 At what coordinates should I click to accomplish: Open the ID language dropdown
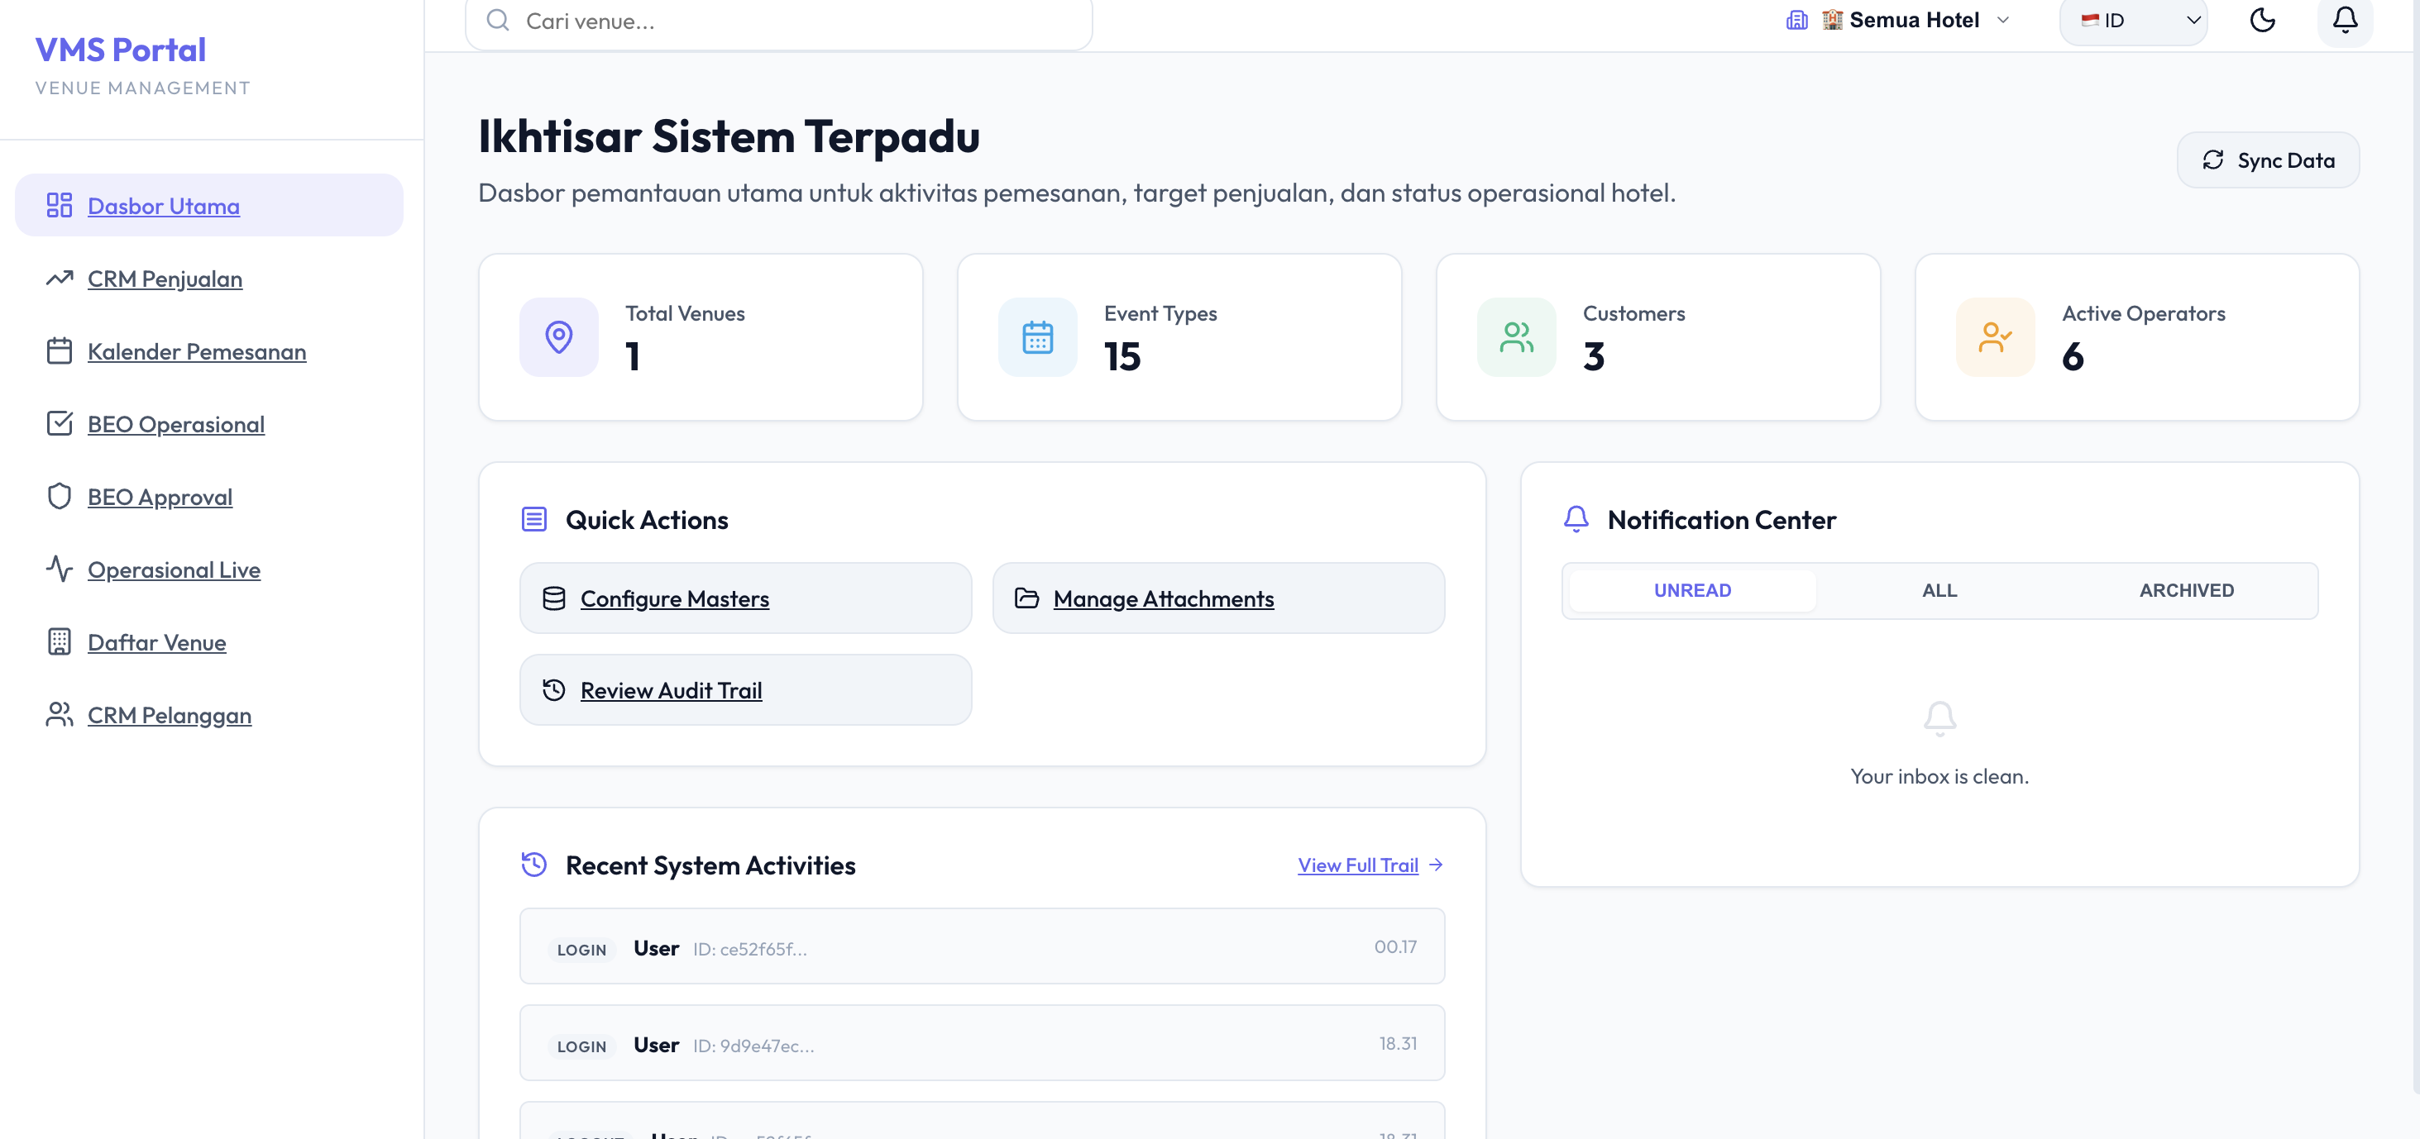coord(2134,20)
